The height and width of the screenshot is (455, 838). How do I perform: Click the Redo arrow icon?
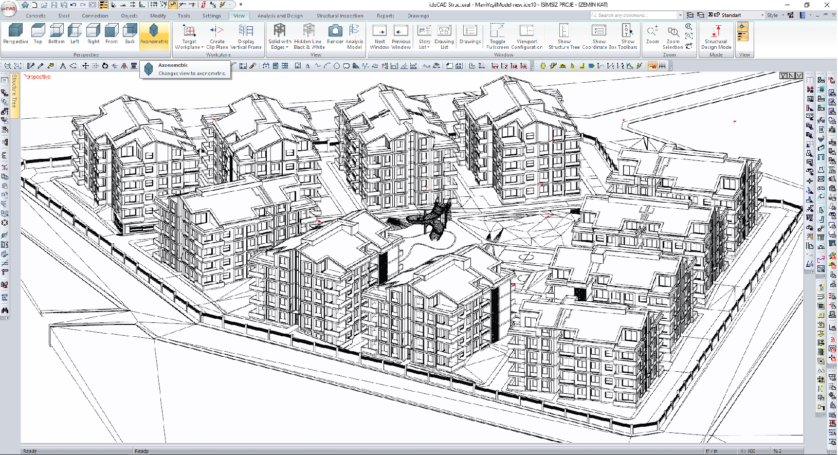click(x=83, y=5)
